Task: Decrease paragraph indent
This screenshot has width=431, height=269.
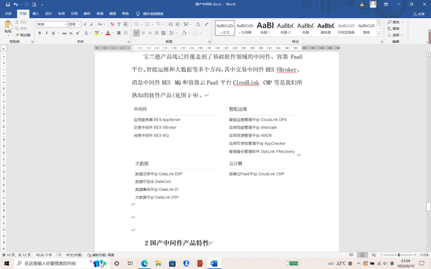Action: 170,24
